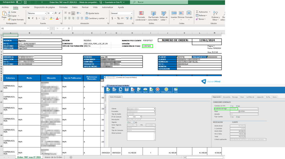Click the Nuevo icon in AdvertMind toolbar
The height and width of the screenshot is (159, 285).
click(x=108, y=90)
